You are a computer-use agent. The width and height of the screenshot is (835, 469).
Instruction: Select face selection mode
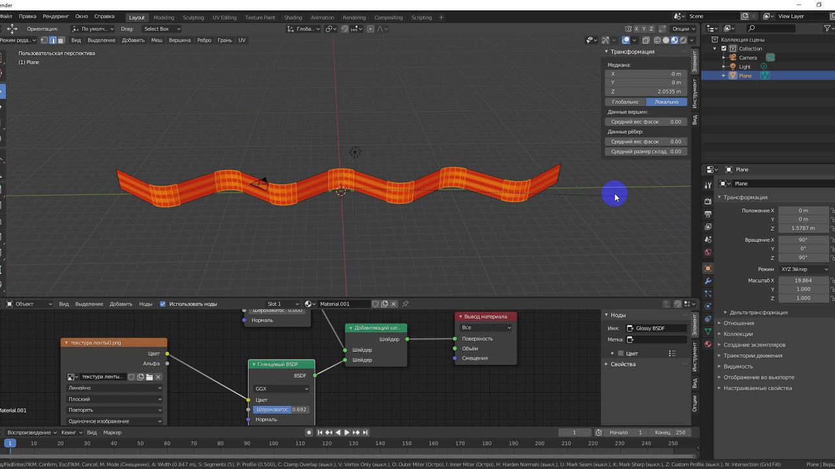pyautogui.click(x=61, y=40)
